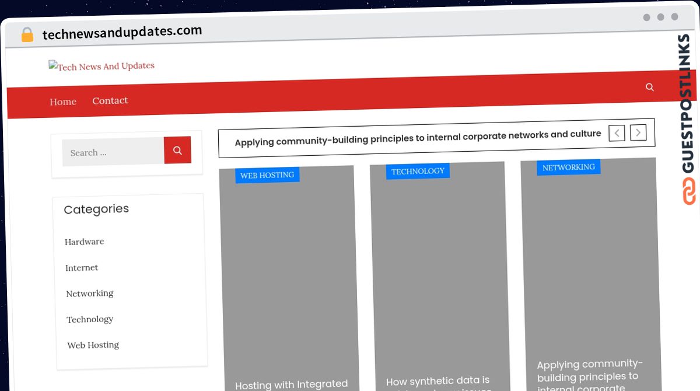Open the Hosting with Integrated article title
The width and height of the screenshot is (700, 391).
pos(292,385)
